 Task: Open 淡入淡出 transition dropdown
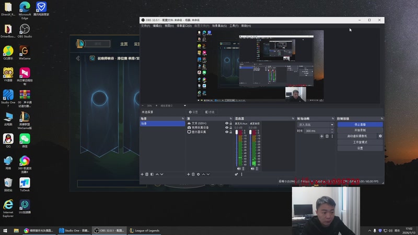[x=316, y=125]
